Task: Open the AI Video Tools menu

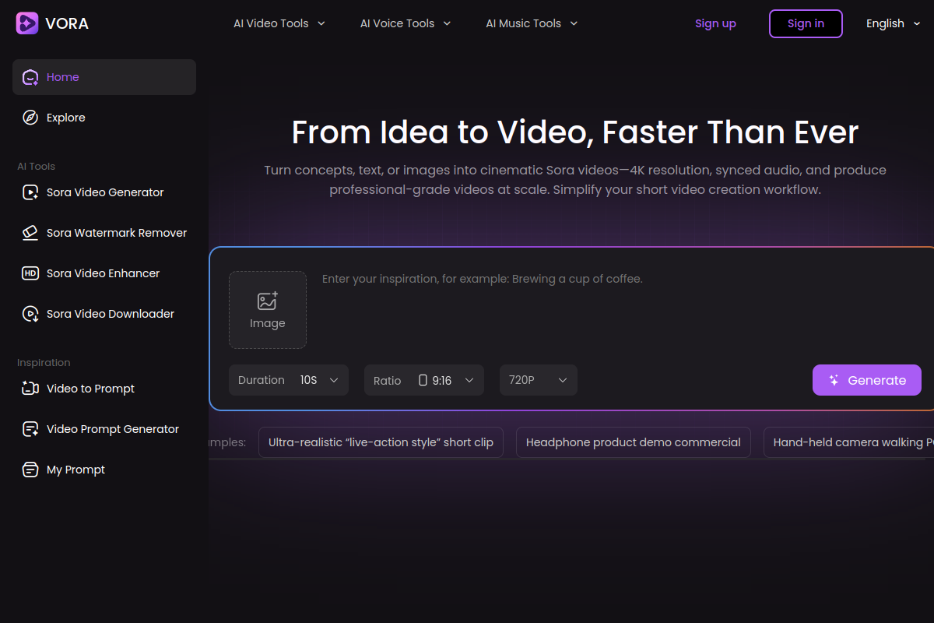Action: coord(279,23)
